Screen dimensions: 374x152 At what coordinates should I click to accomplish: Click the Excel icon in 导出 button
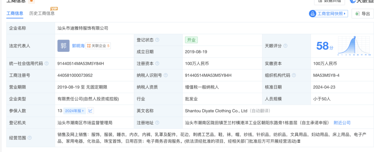[x=357, y=14]
